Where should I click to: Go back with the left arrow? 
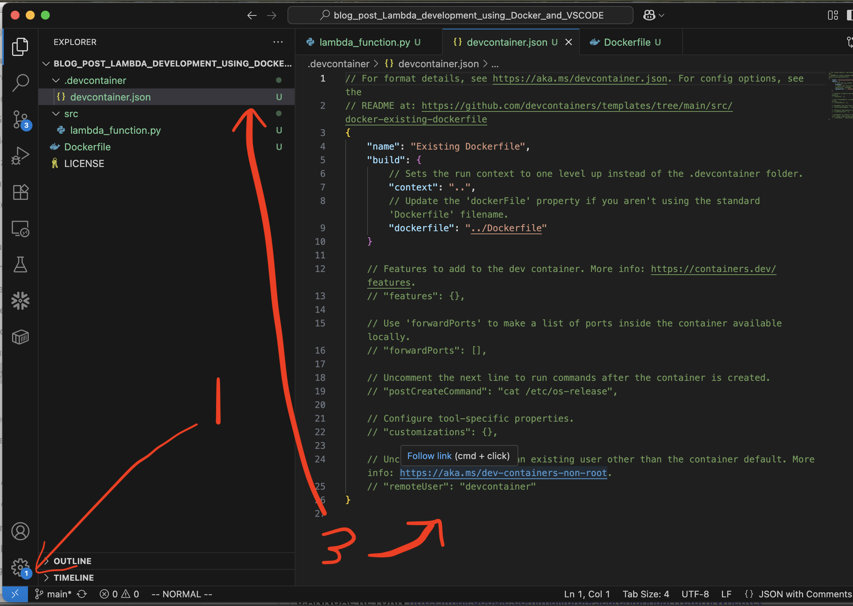point(252,15)
